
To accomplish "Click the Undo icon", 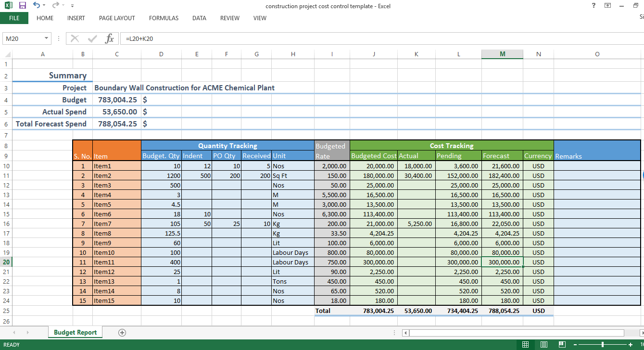I will coord(36,5).
